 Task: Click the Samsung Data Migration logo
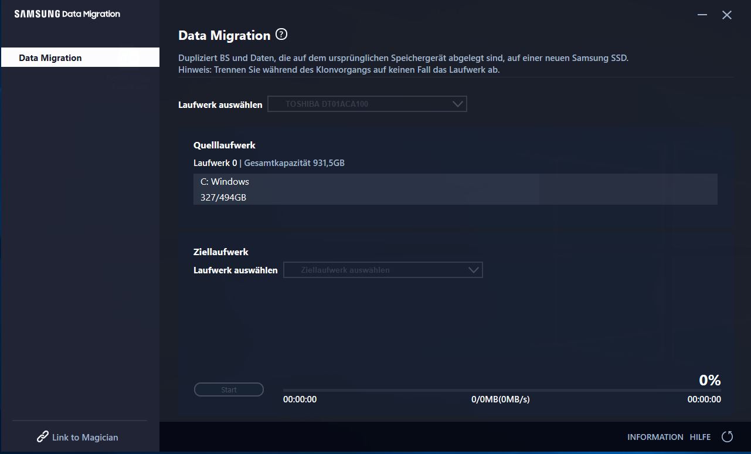coord(67,14)
